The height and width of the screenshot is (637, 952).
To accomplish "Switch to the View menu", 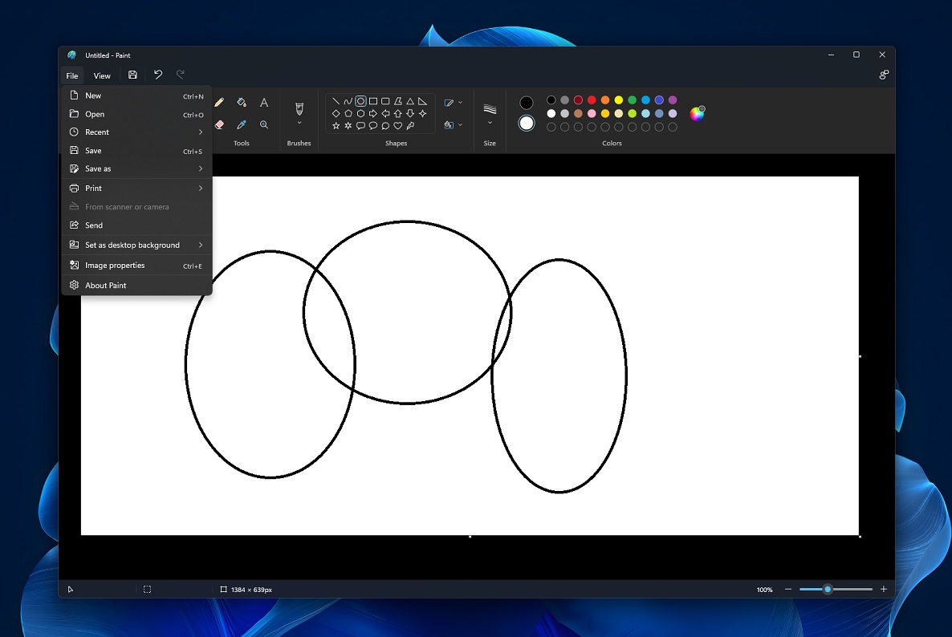I will [x=102, y=75].
